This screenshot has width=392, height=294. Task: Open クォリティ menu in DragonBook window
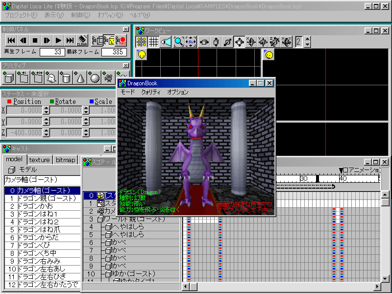coord(151,92)
